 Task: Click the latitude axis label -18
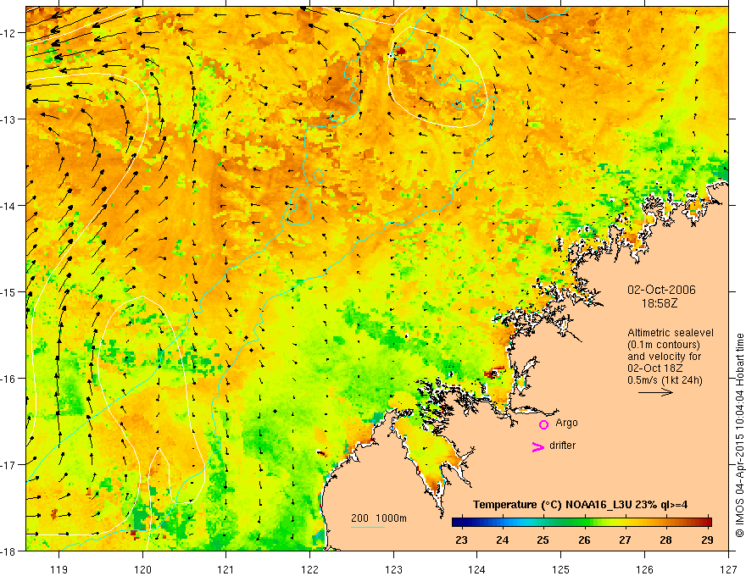[x=9, y=551]
